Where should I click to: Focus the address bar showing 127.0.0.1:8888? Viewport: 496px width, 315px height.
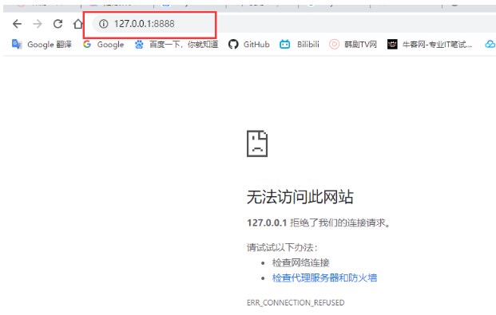tap(294, 24)
